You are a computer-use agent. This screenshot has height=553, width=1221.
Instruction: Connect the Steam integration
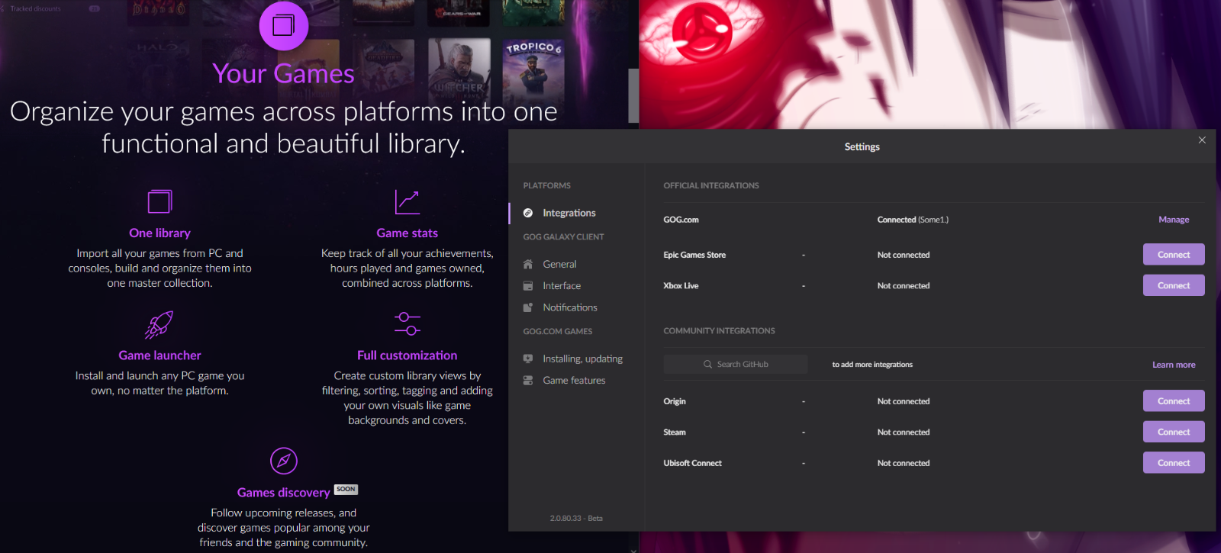coord(1174,432)
